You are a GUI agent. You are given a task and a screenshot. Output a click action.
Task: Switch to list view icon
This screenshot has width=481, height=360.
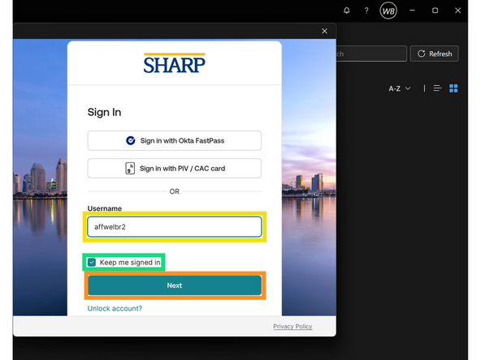click(437, 88)
